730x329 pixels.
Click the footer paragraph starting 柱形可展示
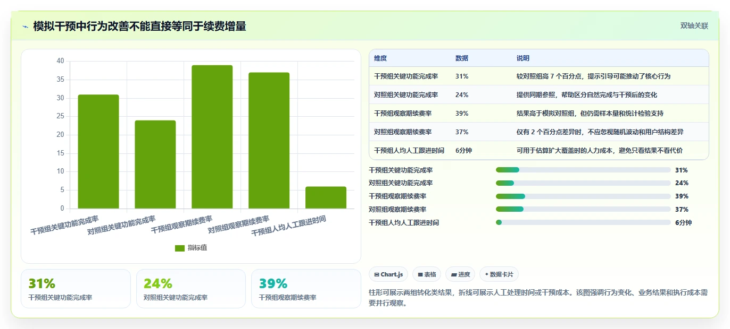(x=538, y=298)
